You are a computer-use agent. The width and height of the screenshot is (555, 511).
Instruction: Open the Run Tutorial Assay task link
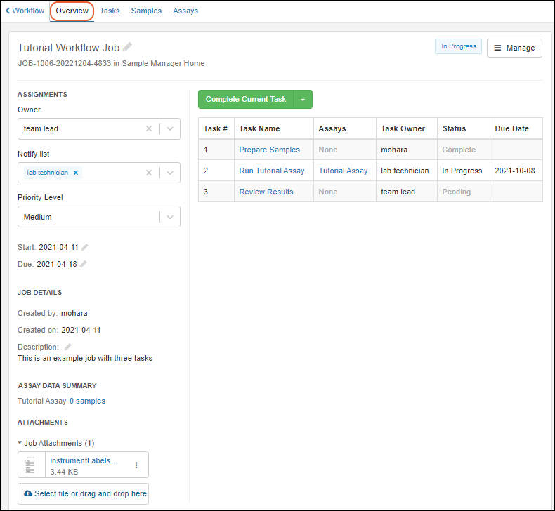(272, 171)
